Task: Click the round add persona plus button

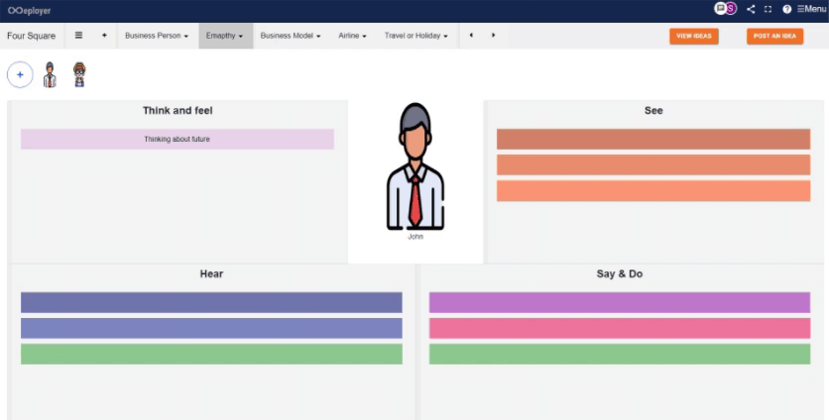Action: click(x=20, y=75)
